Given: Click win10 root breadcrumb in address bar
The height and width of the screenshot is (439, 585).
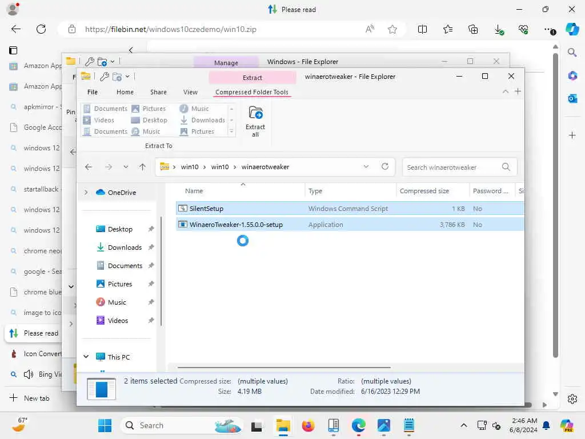Looking at the screenshot, I should [190, 167].
